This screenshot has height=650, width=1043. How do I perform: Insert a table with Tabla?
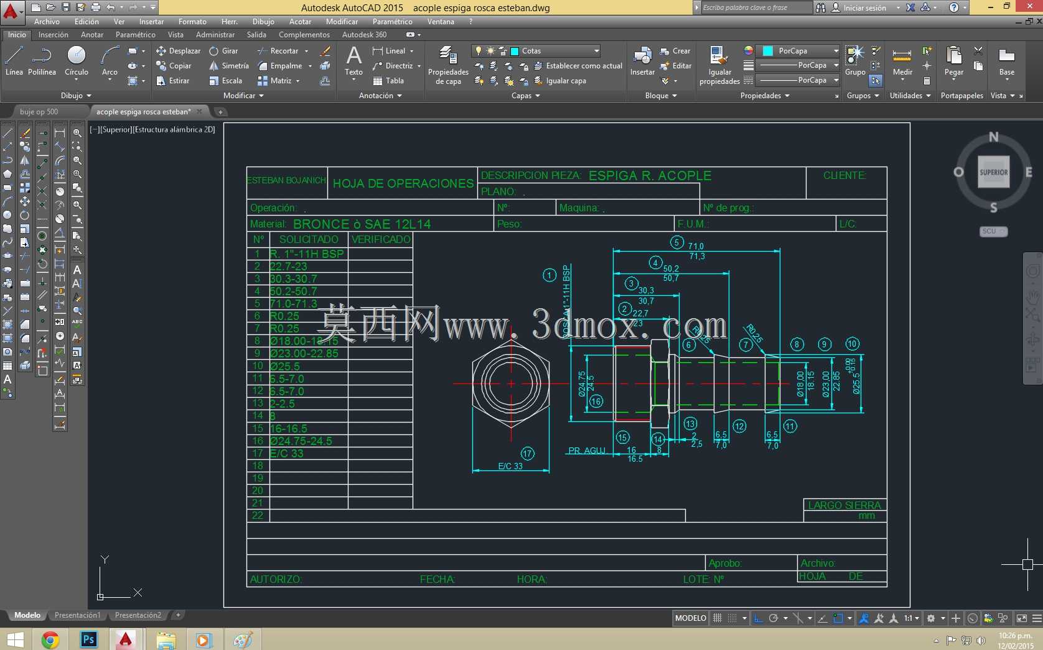388,81
